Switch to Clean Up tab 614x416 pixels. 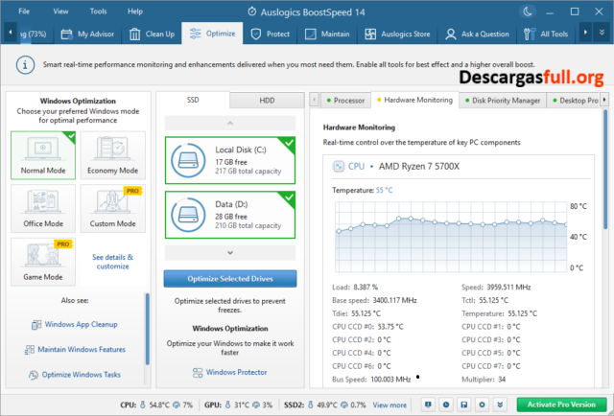tap(152, 35)
